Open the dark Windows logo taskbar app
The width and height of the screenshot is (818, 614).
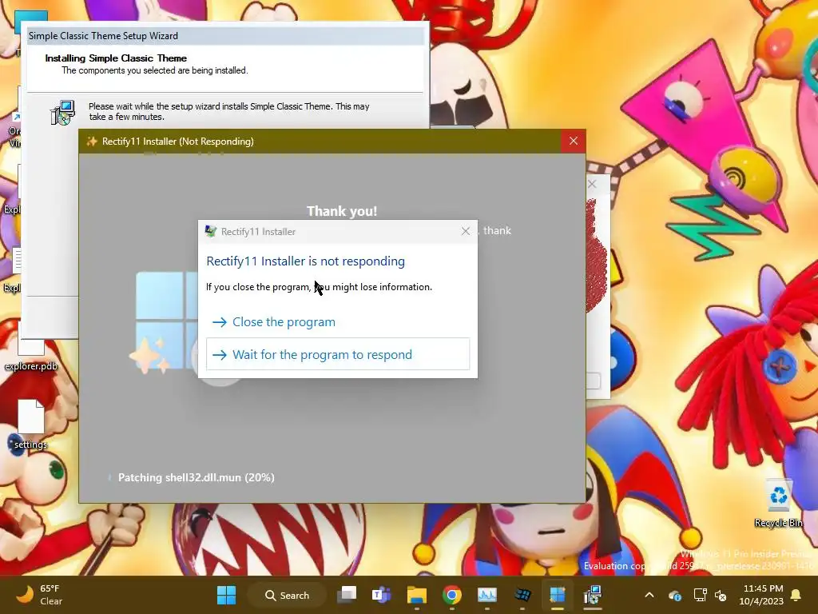[522, 595]
